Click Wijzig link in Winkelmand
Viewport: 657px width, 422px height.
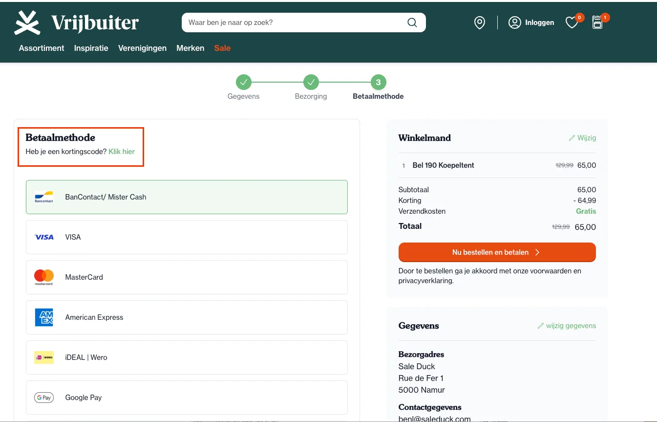(x=582, y=138)
